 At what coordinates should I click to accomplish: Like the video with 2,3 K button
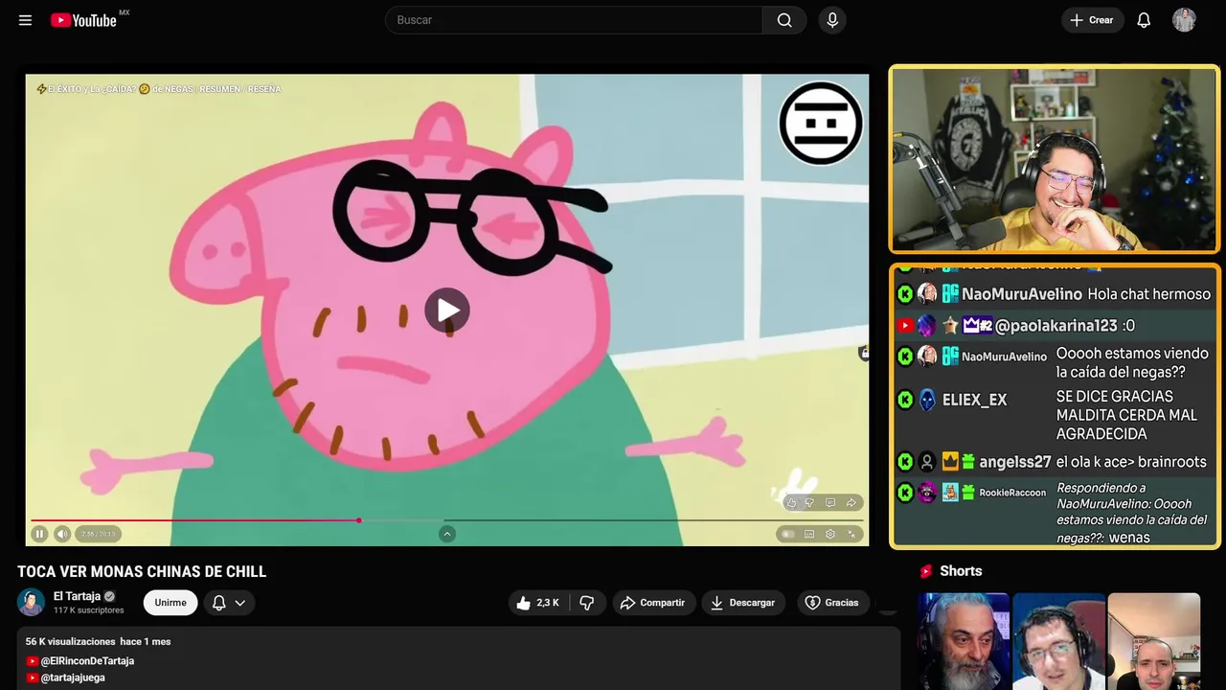click(x=538, y=603)
